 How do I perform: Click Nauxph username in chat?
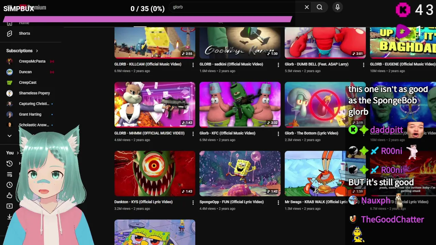375,200
